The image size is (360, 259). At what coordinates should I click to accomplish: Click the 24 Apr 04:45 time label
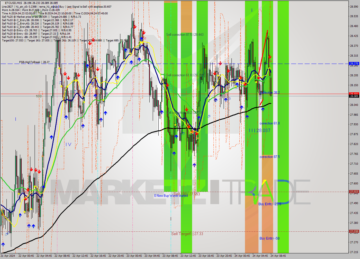tap(260, 256)
